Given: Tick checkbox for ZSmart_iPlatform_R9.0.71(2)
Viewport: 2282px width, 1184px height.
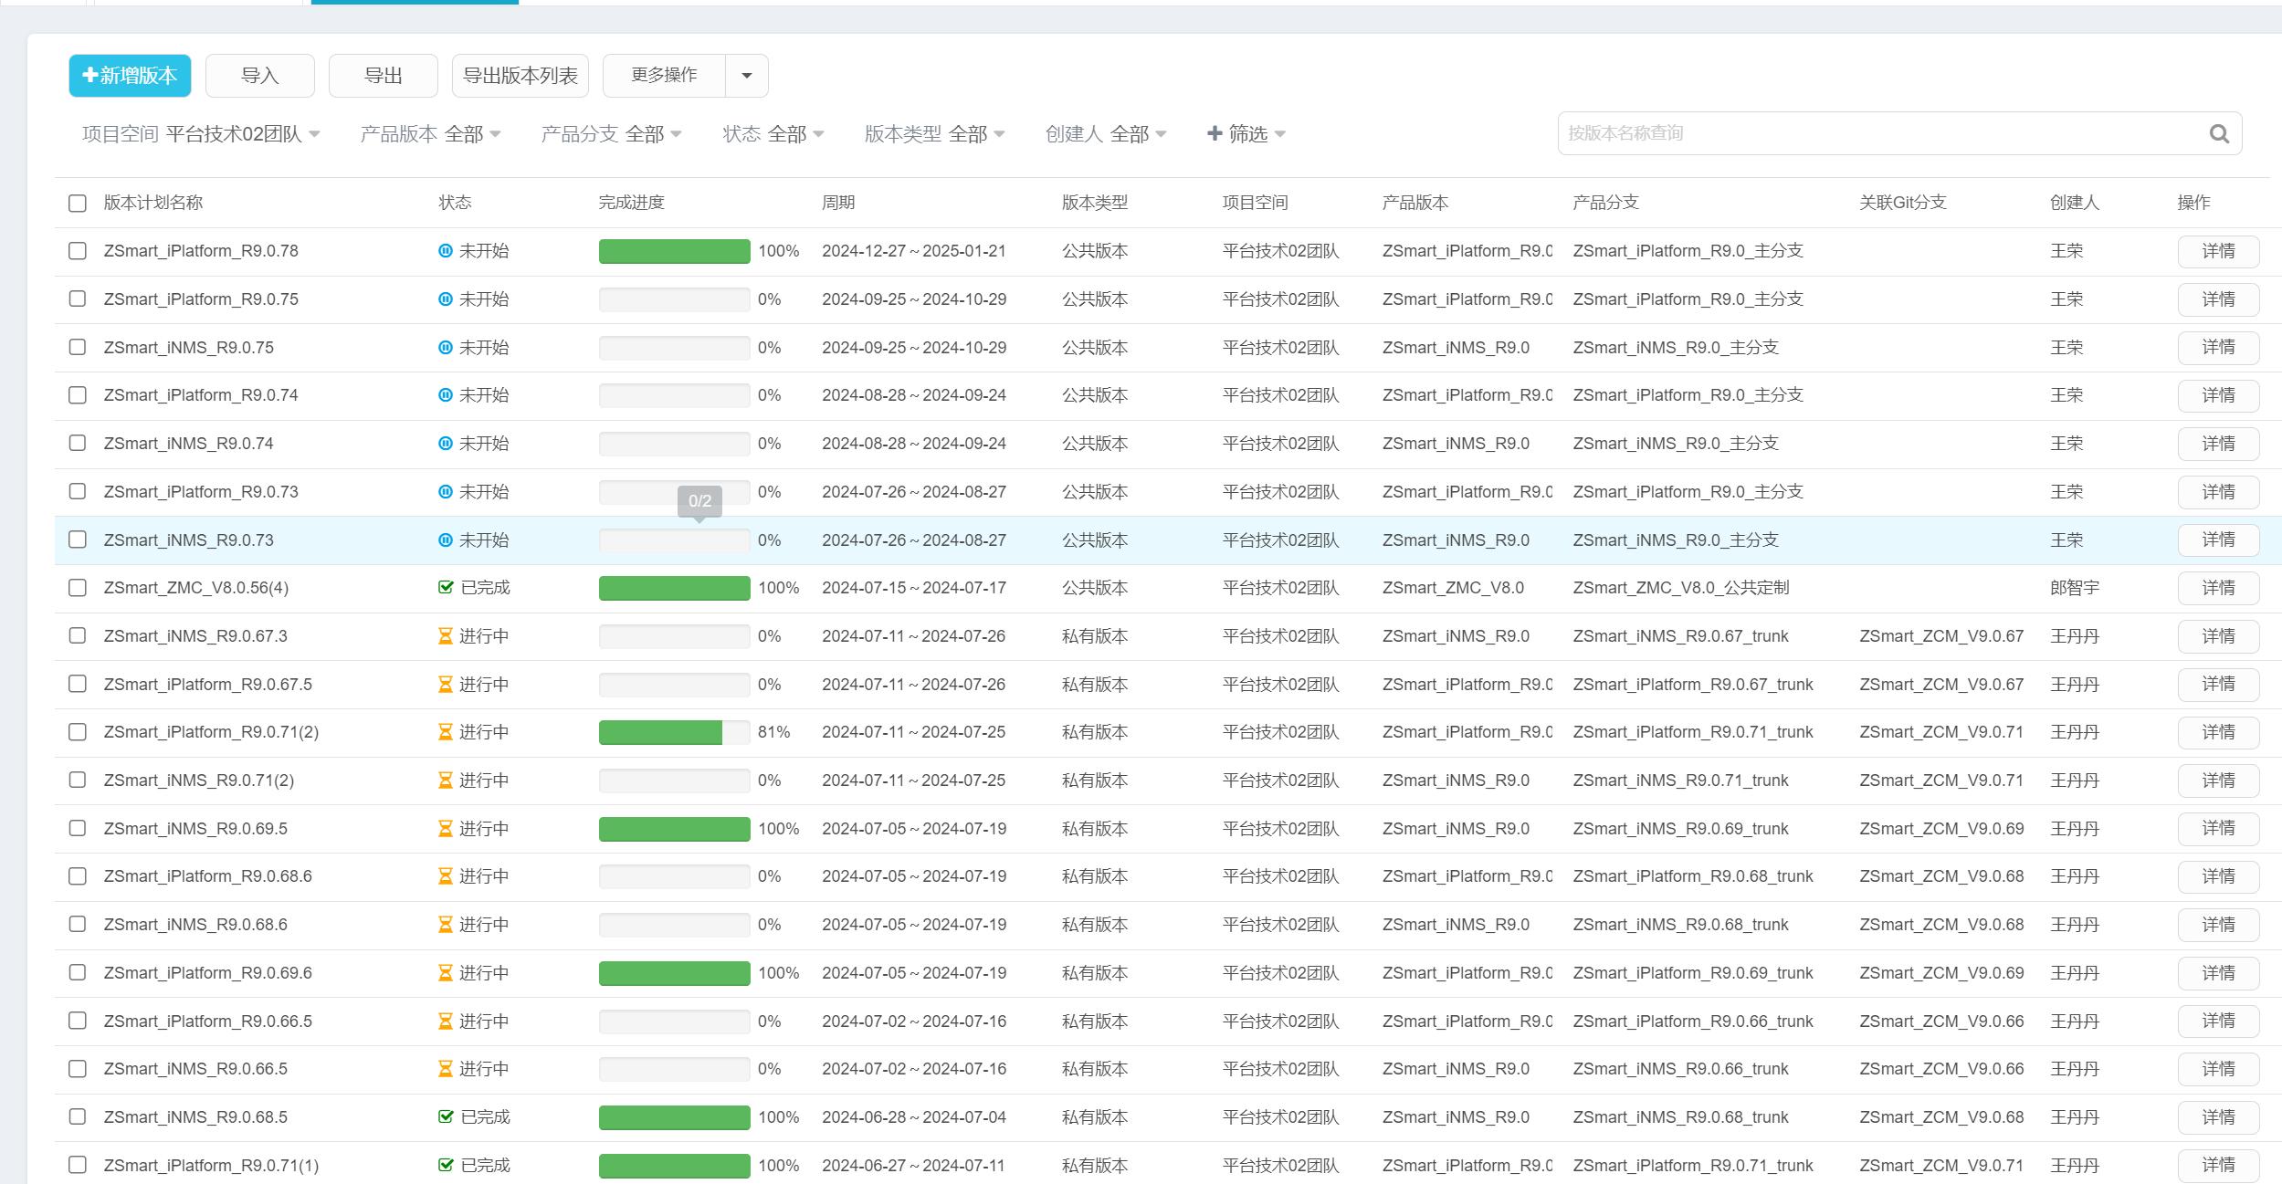Looking at the screenshot, I should [78, 732].
